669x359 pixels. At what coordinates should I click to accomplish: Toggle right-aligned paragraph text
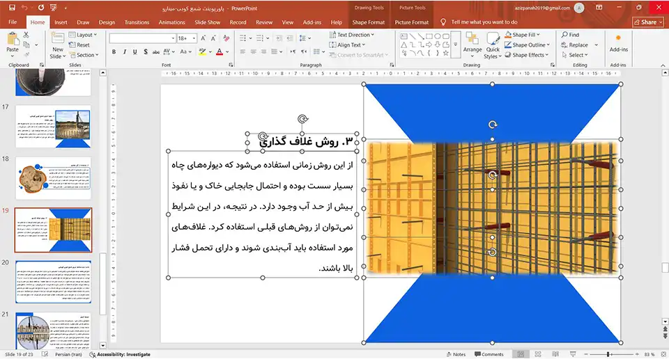coord(264,51)
